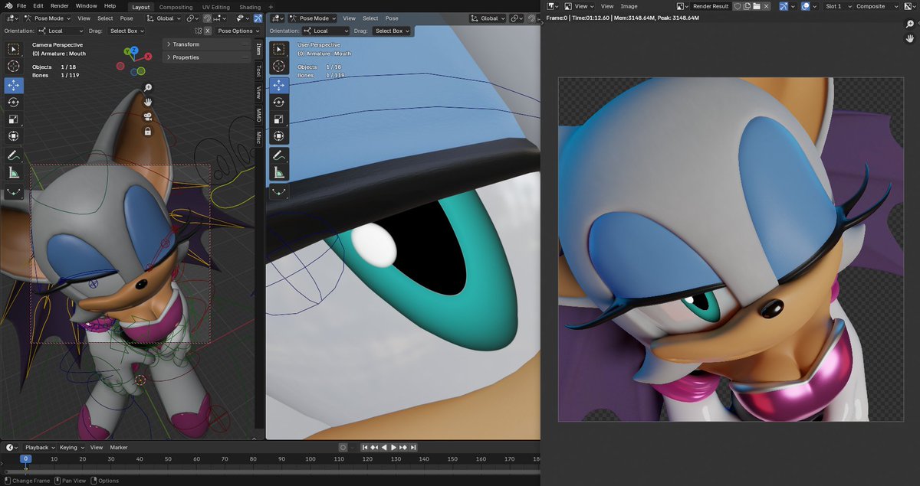Toggle gizmo display in render editor header
Viewport: 920px width, 486px height.
tap(785, 6)
